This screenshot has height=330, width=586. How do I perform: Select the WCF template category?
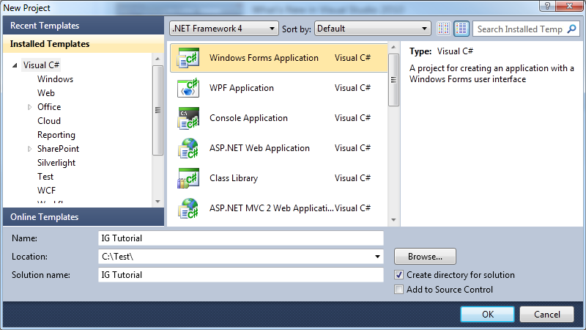[x=46, y=191]
